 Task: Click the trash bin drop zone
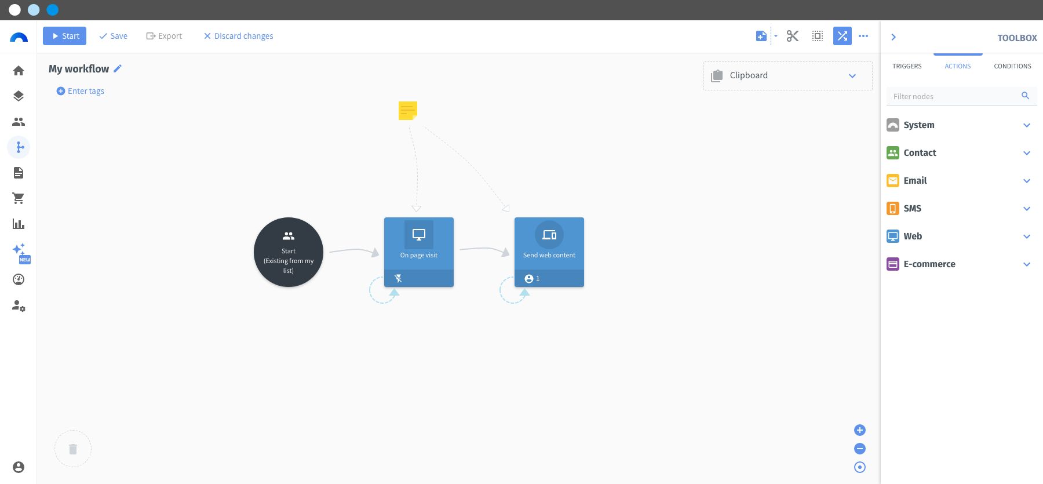click(x=73, y=449)
